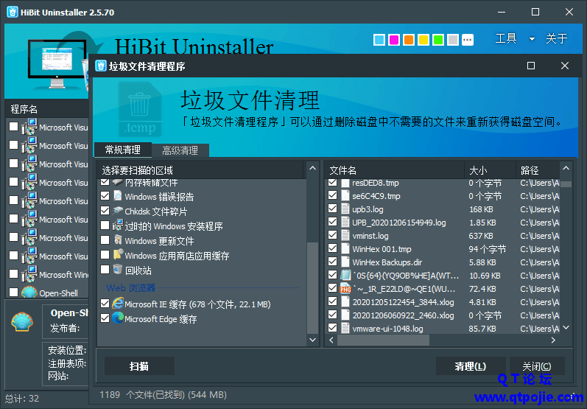Open more theme colors ellipsis button
Screen dimensions: 587x409
(468, 40)
